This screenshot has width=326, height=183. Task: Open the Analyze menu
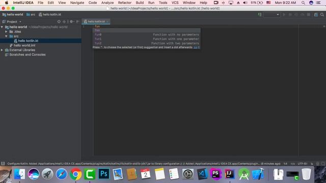coord(107,3)
